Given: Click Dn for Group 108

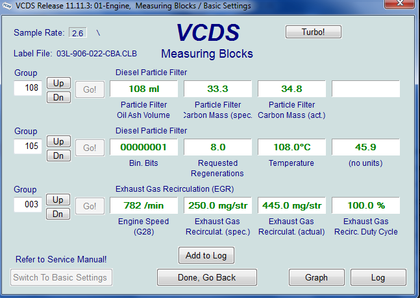Looking at the screenshot, I should pos(58,97).
